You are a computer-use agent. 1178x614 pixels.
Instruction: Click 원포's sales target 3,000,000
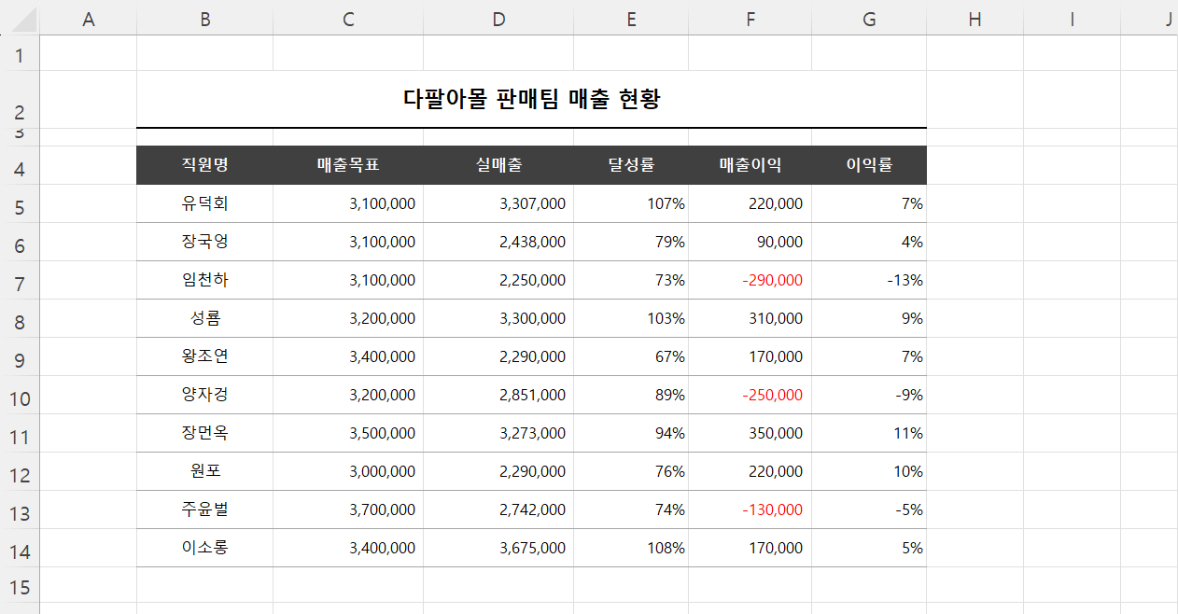coord(383,471)
